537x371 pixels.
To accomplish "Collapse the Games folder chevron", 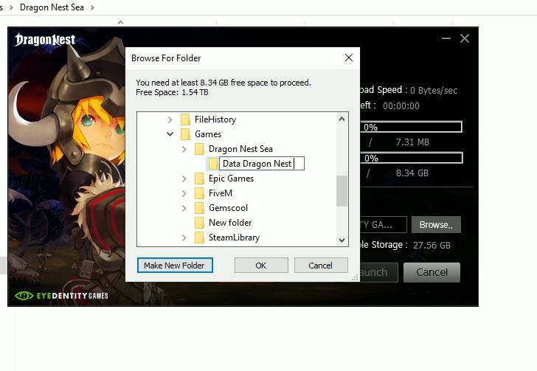I will (170, 134).
